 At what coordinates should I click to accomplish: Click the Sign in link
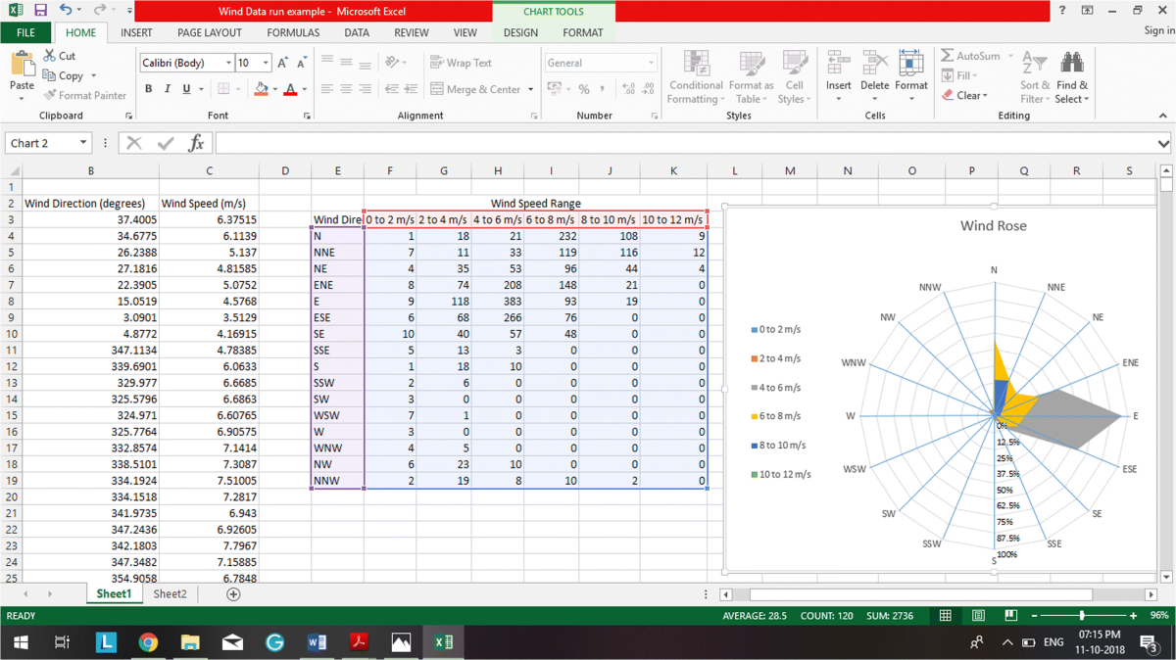(1158, 30)
